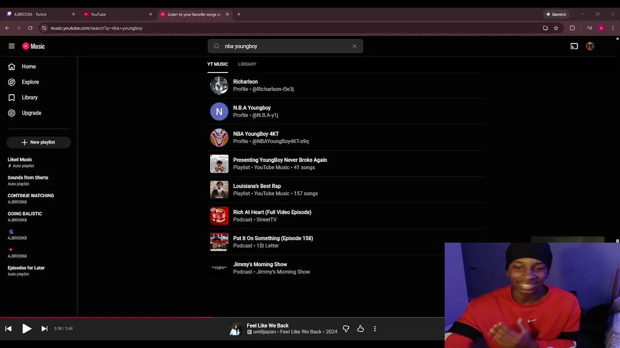Click the site info icon in address bar

point(44,28)
